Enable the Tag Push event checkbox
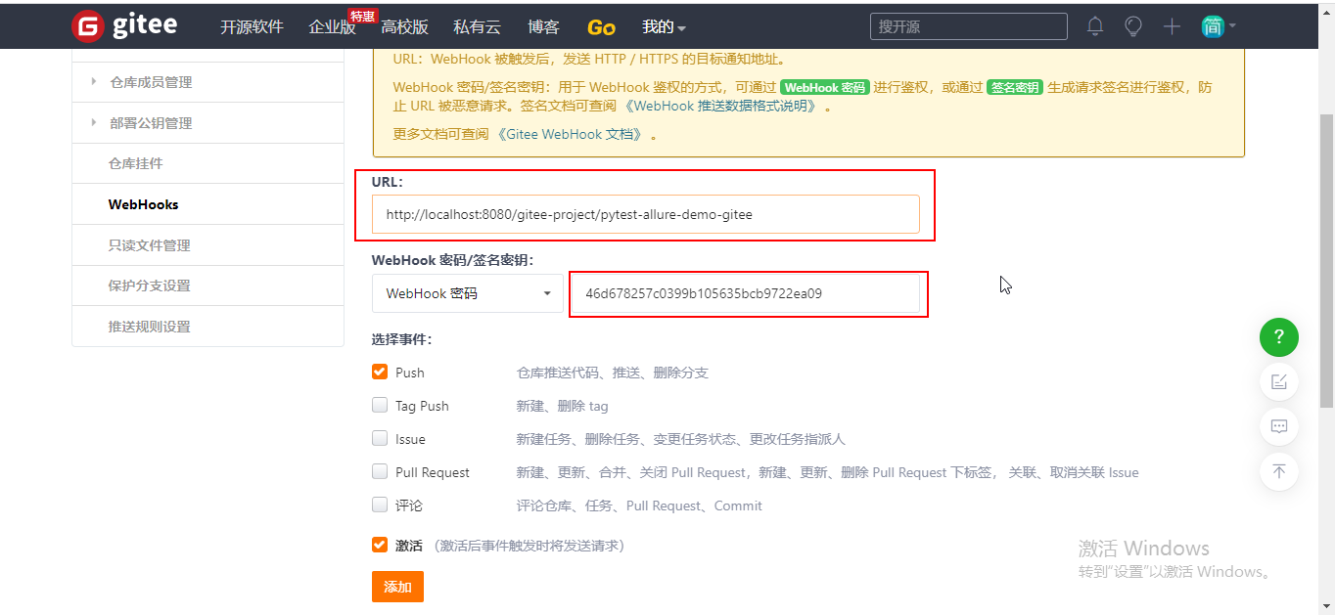1335x615 pixels. [380, 405]
